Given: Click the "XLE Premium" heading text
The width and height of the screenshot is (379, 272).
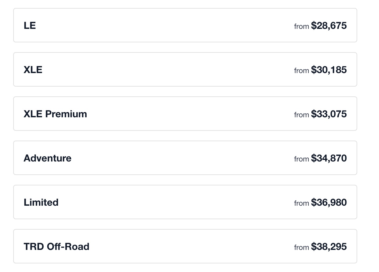Looking at the screenshot, I should 55,114.
